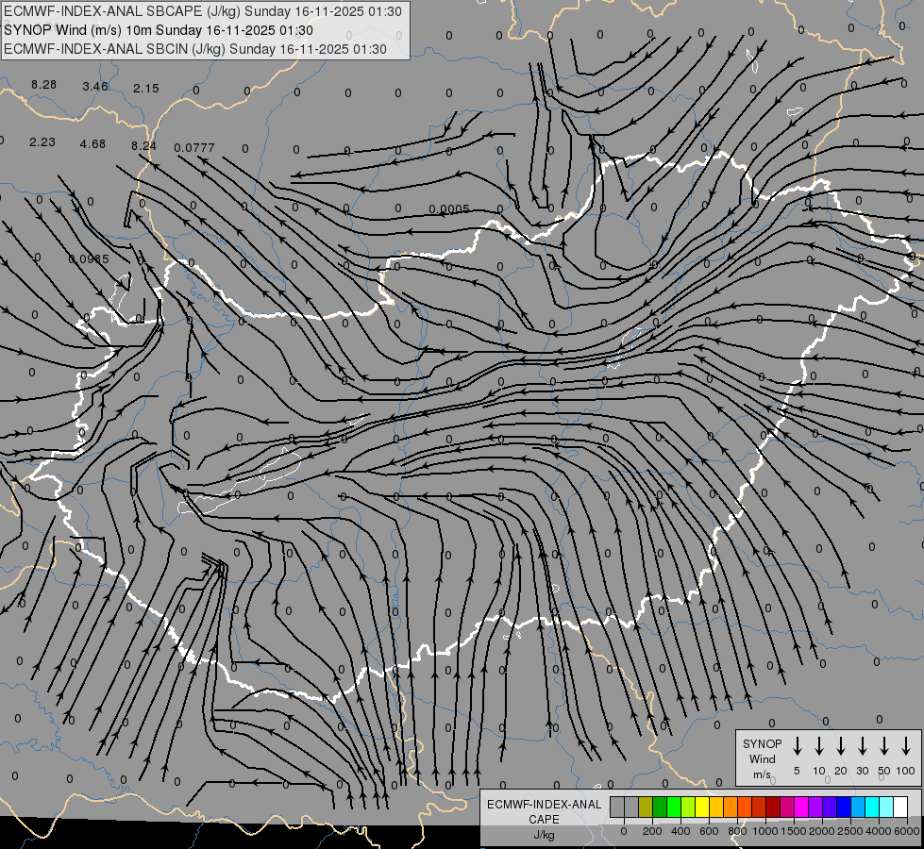Screen dimensions: 924x849
Task: Click the 100 label in the wind legend
Action: point(906,771)
